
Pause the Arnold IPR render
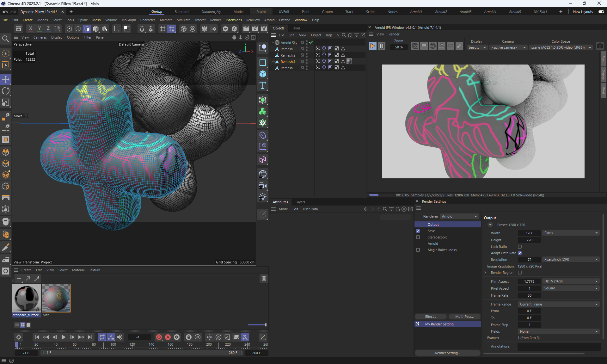(382, 46)
